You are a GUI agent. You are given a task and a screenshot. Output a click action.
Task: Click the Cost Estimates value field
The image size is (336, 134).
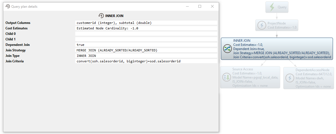point(146,28)
